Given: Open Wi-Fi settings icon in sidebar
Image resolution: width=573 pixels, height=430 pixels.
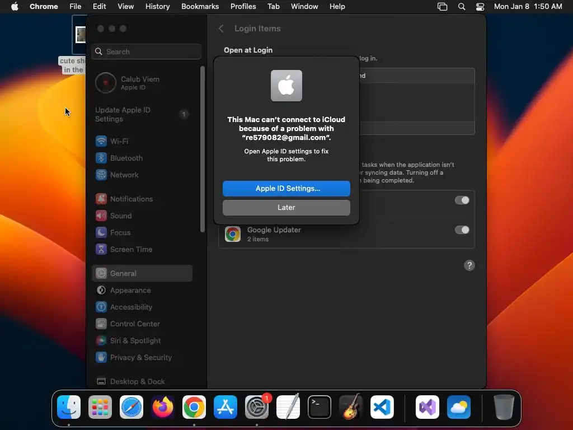Looking at the screenshot, I should (x=101, y=141).
